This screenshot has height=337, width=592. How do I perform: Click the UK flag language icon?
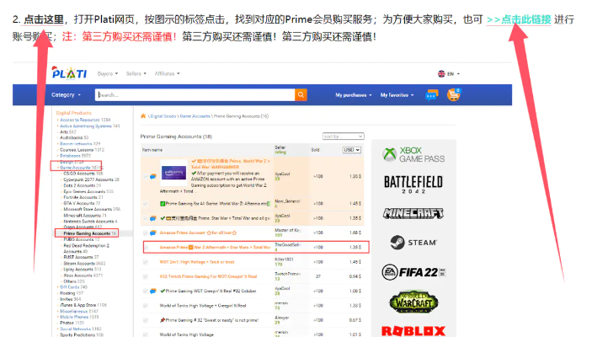pos(441,73)
